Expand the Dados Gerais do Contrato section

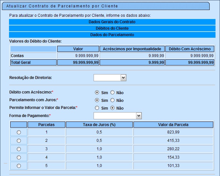click(x=112, y=22)
